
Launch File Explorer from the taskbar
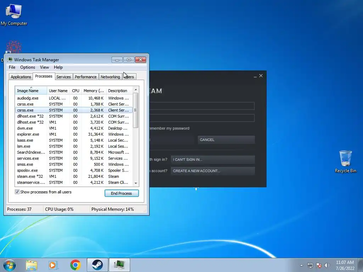[x=32, y=265]
